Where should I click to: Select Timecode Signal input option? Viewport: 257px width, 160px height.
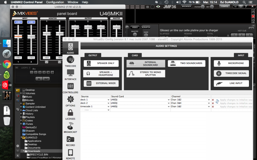[231, 73]
